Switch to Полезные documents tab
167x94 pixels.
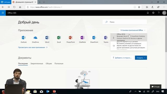point(59,63)
